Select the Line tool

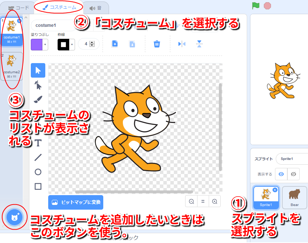38,157
